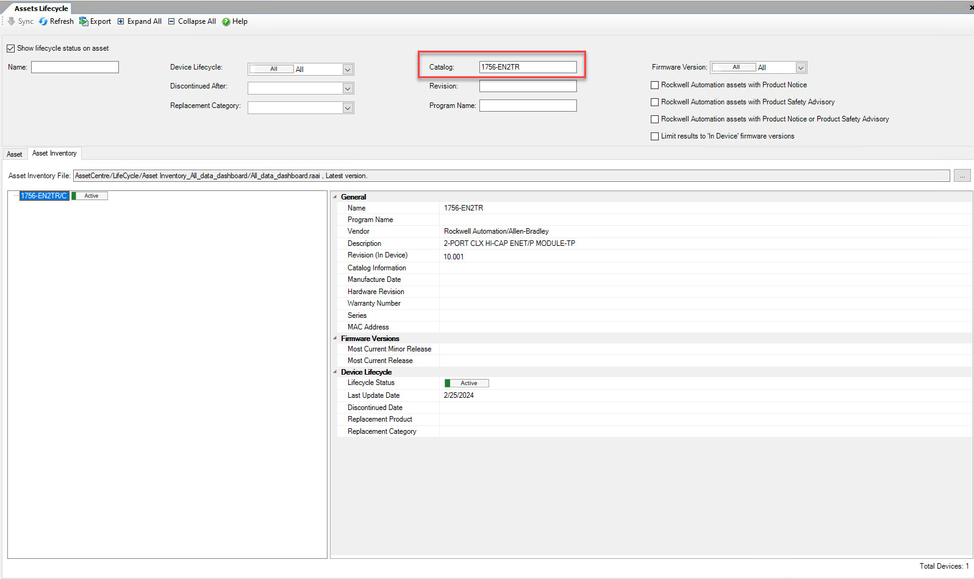The image size is (974, 579).
Task: Collapse the Device Lifecycle section
Action: tap(335, 372)
